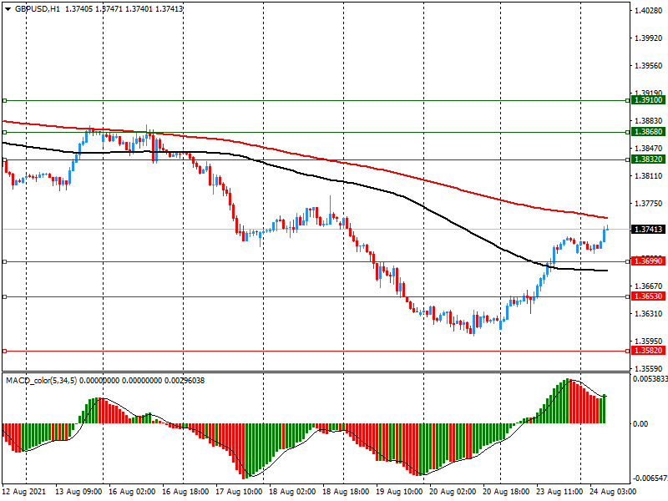Click the 17 Aug 10:00 time label

click(239, 491)
